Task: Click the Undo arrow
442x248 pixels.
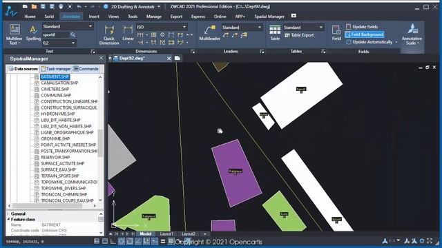Action: tap(79, 6)
